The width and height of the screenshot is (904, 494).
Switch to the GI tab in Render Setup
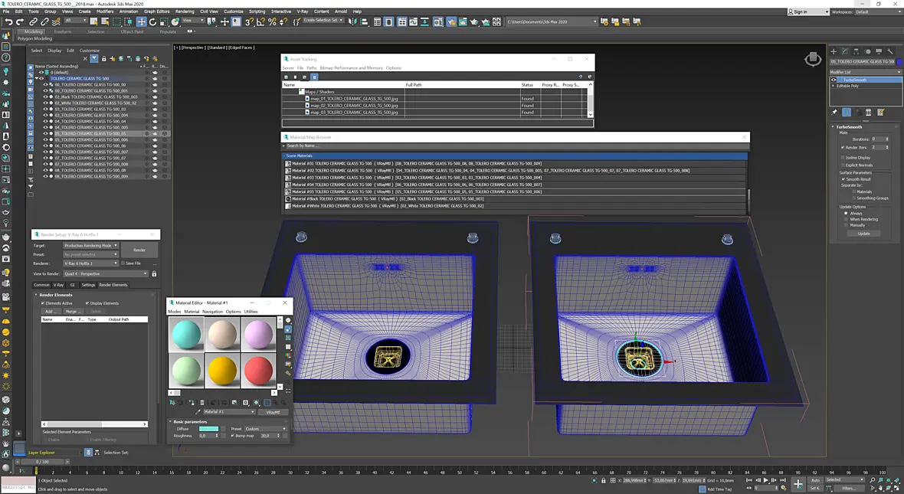click(x=73, y=285)
